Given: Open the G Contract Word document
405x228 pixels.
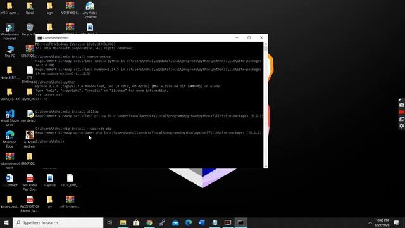Looking at the screenshot, I should (9, 180).
